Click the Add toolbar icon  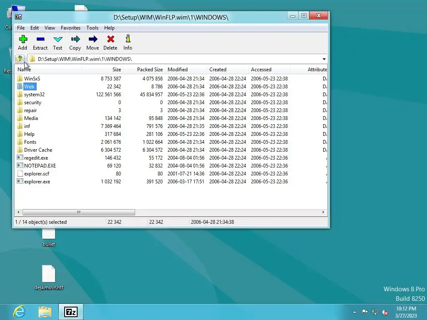pos(23,39)
